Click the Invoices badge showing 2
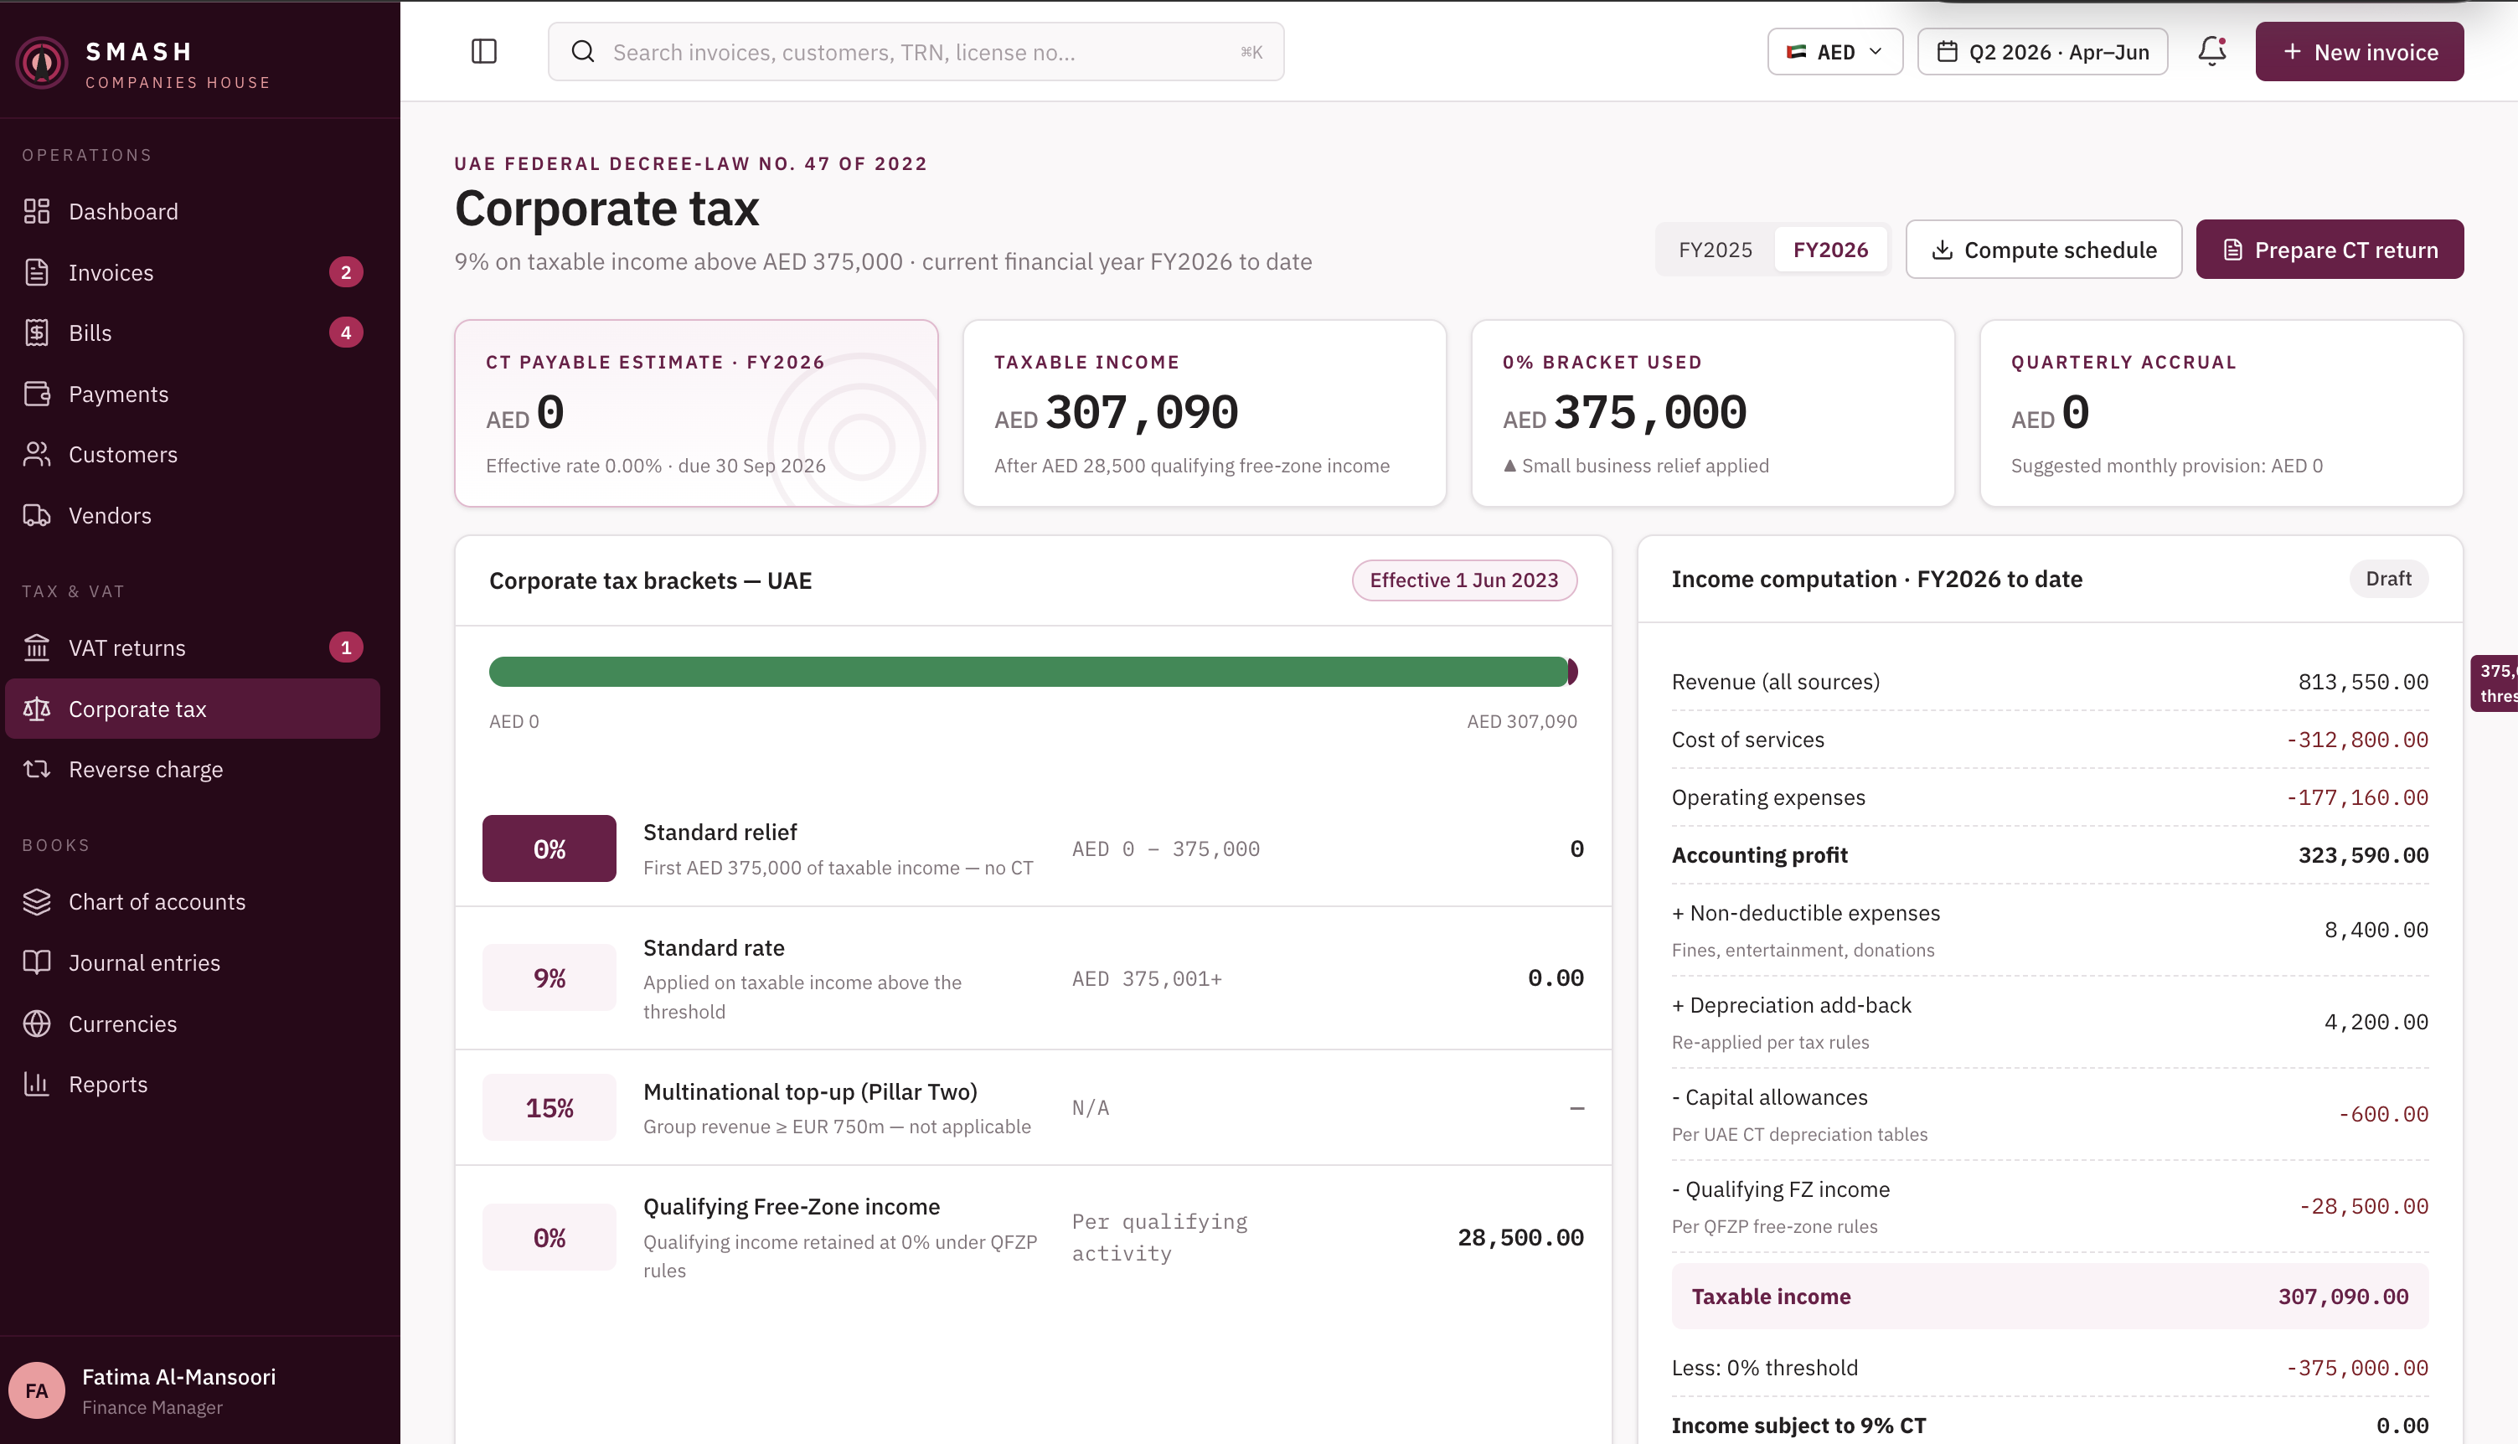Viewport: 2518px width, 1444px height. click(x=346, y=271)
